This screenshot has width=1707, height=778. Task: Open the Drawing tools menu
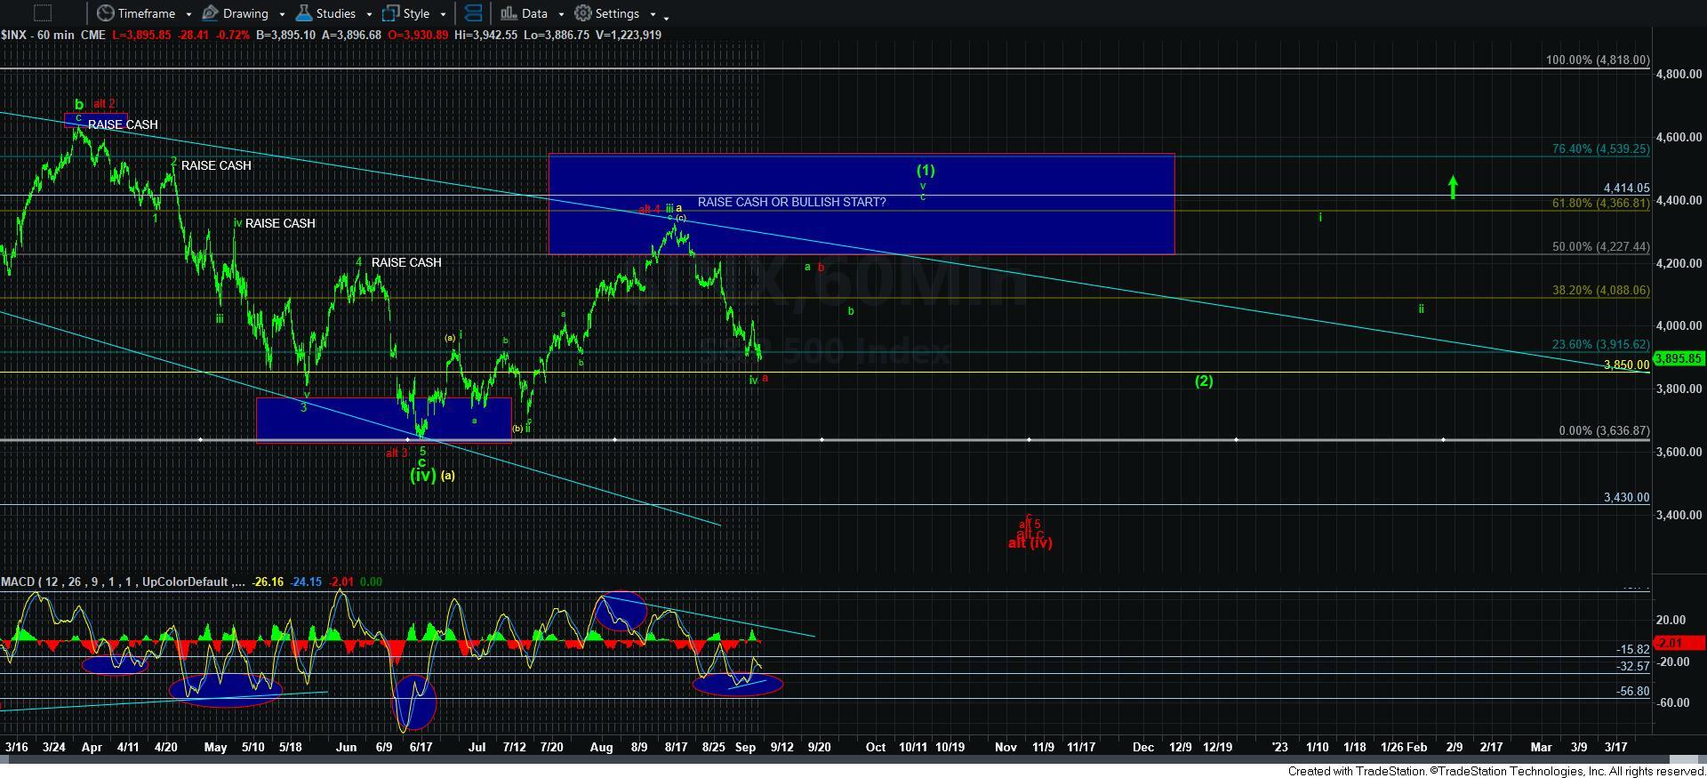(x=244, y=13)
